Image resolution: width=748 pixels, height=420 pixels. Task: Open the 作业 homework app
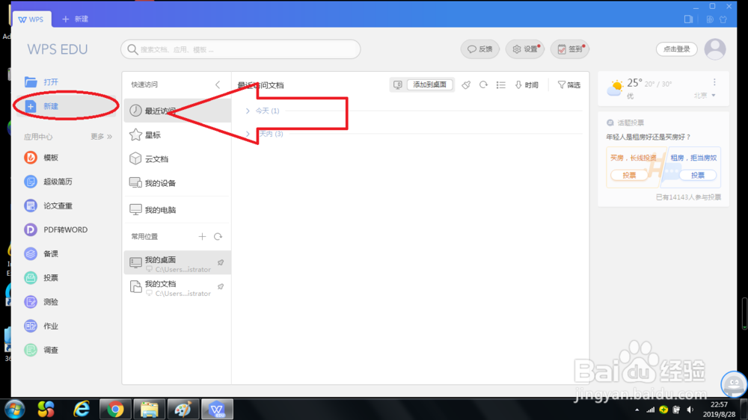41,326
